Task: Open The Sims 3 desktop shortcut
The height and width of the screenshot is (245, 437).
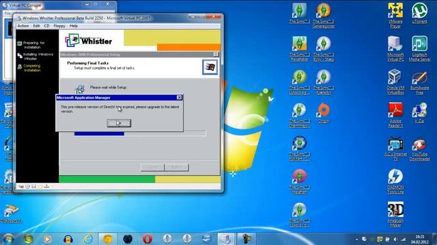Action: point(299,14)
